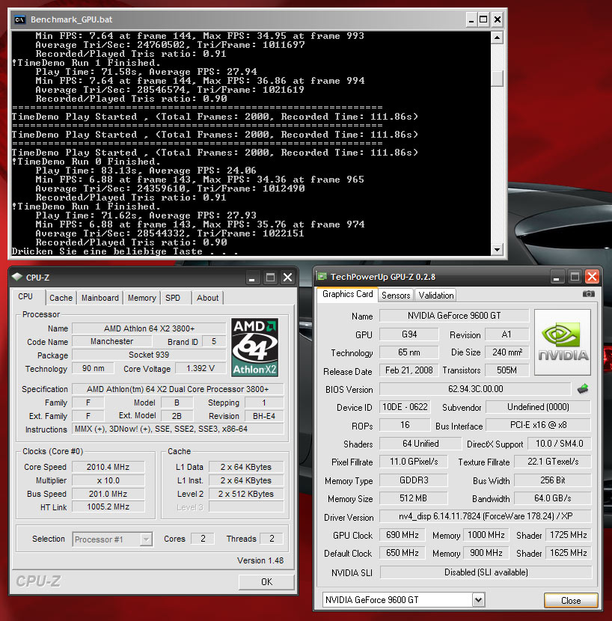Click the Driver Version field in GPU-Z
The width and height of the screenshot is (612, 621).
point(485,516)
